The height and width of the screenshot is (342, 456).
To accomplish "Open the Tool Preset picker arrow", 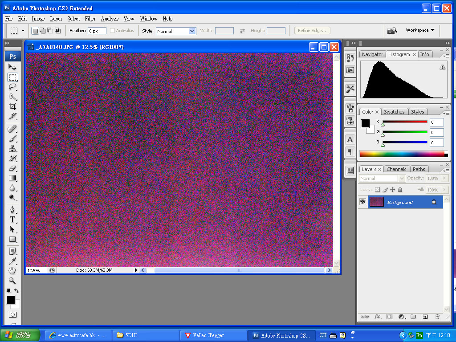I will [23, 31].
